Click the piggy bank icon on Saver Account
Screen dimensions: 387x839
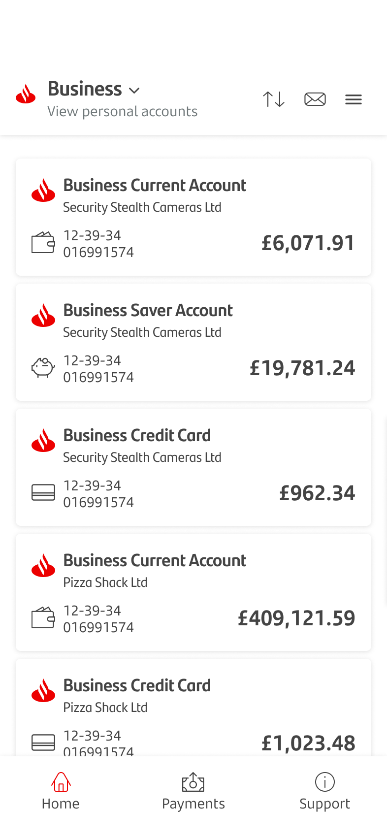tap(43, 368)
